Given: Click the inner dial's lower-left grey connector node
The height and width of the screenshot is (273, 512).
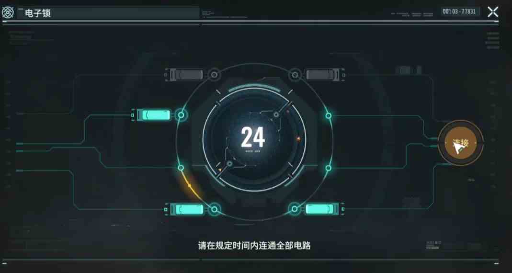Looking at the screenshot, I should click(229, 164).
